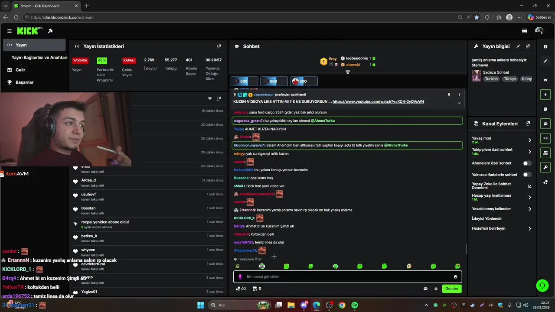This screenshot has height=312, width=555.
Task: Unpin the pinned message with pin icon
Action: [449, 94]
